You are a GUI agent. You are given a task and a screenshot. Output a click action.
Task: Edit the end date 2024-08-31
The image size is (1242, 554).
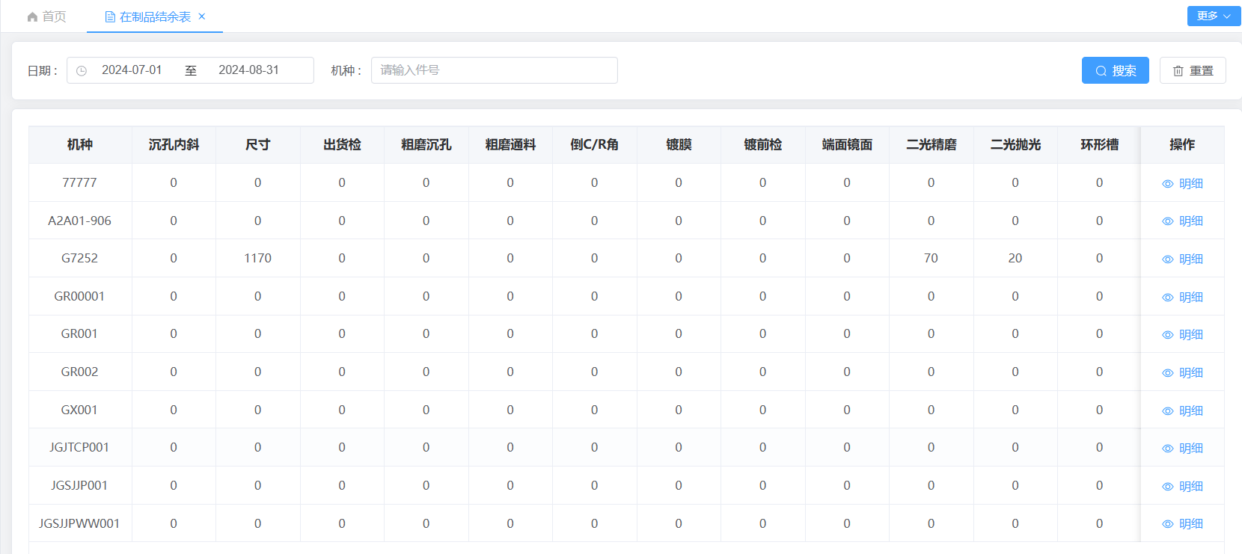click(248, 70)
